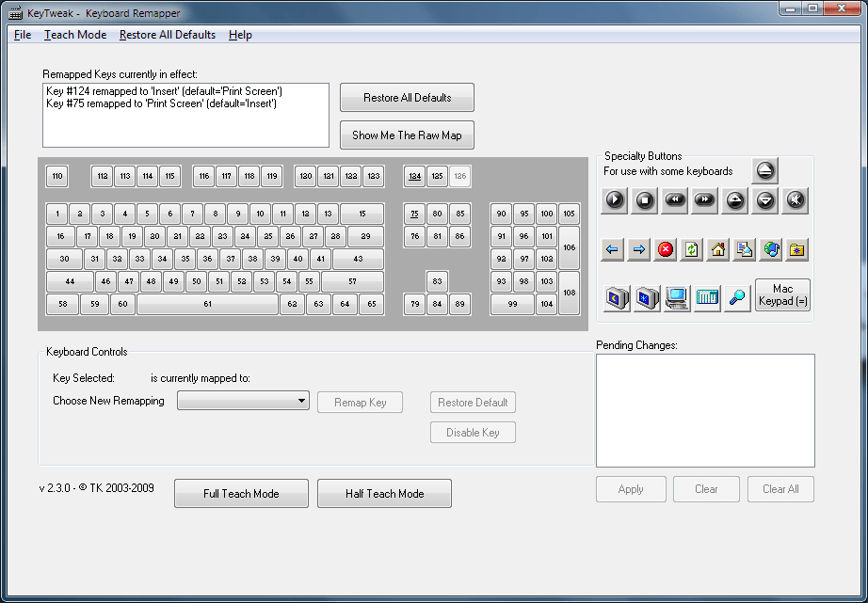This screenshot has width=868, height=603.
Task: Select the spacebar key 61
Action: click(x=208, y=304)
